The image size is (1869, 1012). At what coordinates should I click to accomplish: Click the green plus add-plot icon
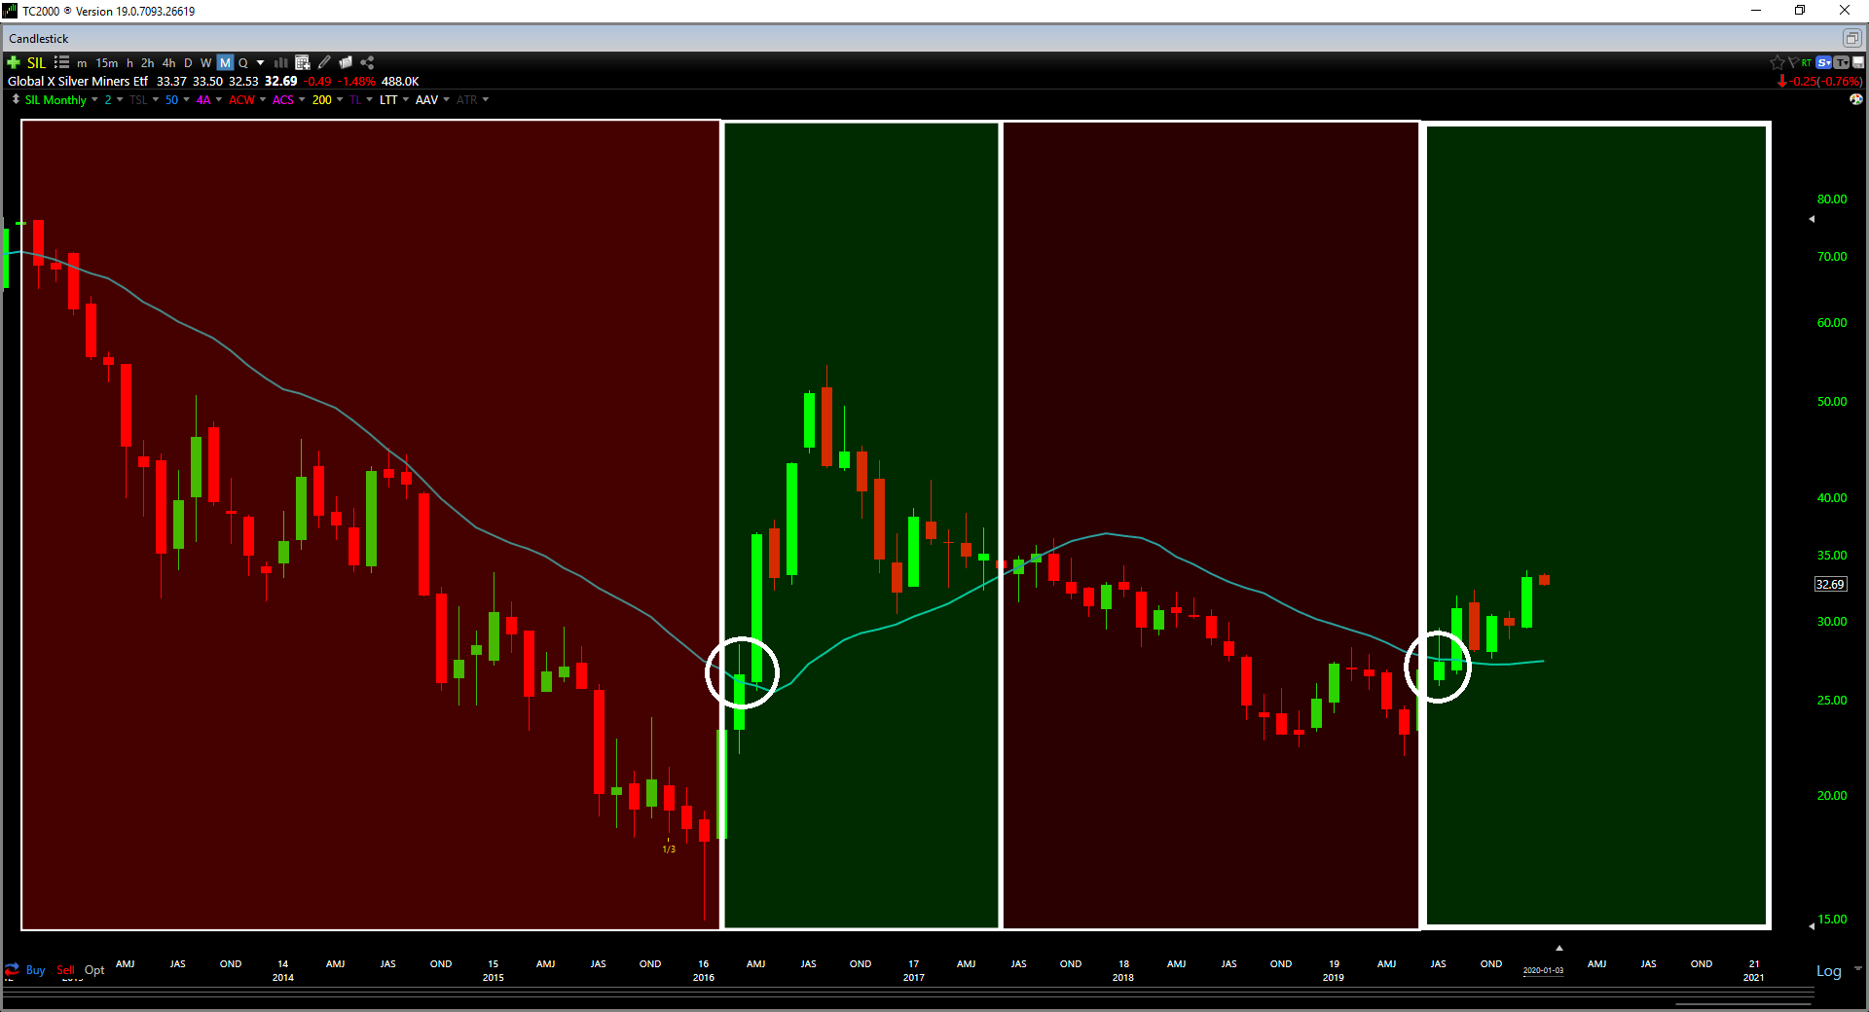(14, 62)
